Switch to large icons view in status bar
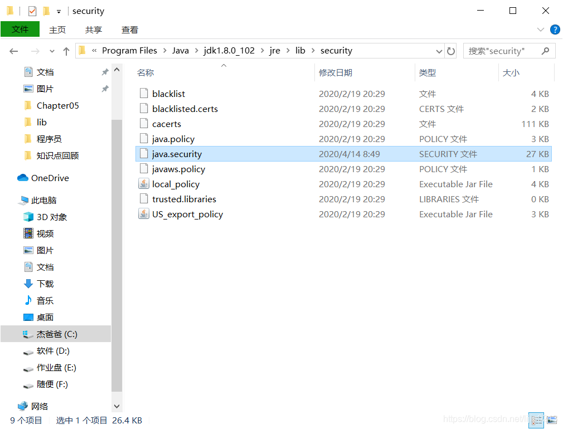Screen dimensions: 563x429 (x=552, y=421)
